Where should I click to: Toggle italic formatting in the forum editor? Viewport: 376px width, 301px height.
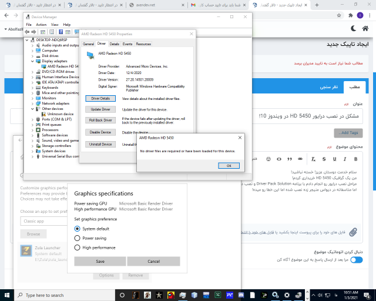(x=345, y=159)
